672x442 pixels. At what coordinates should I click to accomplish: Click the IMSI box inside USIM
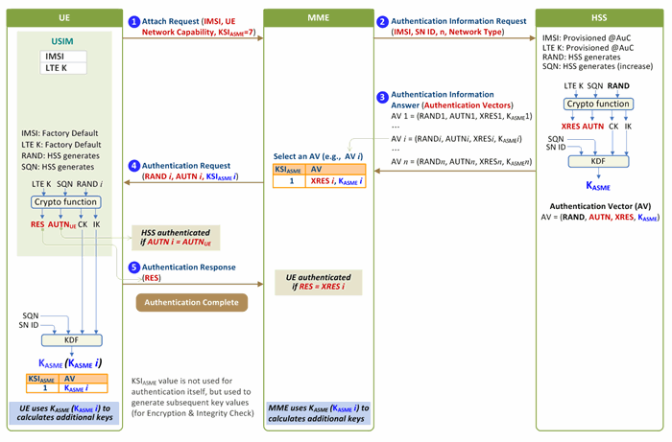point(63,57)
